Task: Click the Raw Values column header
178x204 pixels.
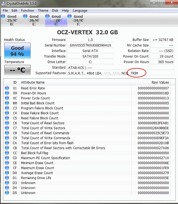Action: [x=151, y=82]
